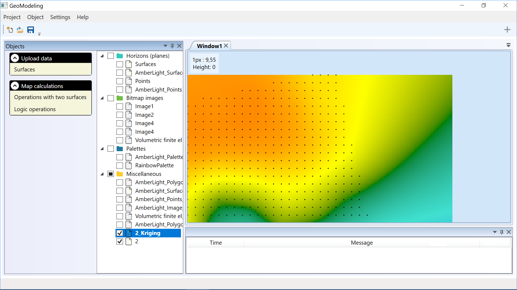517x290 pixels.
Task: Collapse the Upload data section chevron
Action: pyautogui.click(x=15, y=58)
